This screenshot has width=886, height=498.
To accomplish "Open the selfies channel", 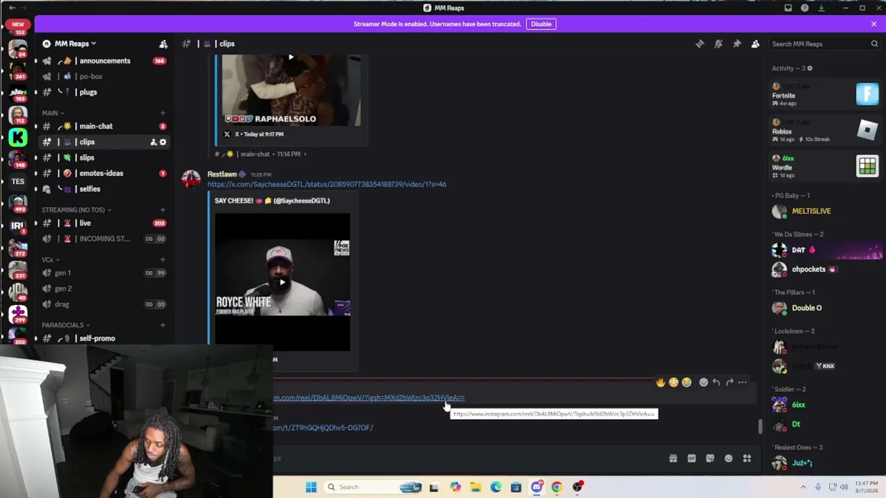I will pos(104,189).
